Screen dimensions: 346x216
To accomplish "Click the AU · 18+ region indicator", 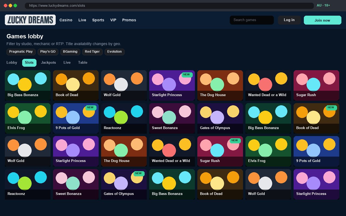I will tap(323, 5).
